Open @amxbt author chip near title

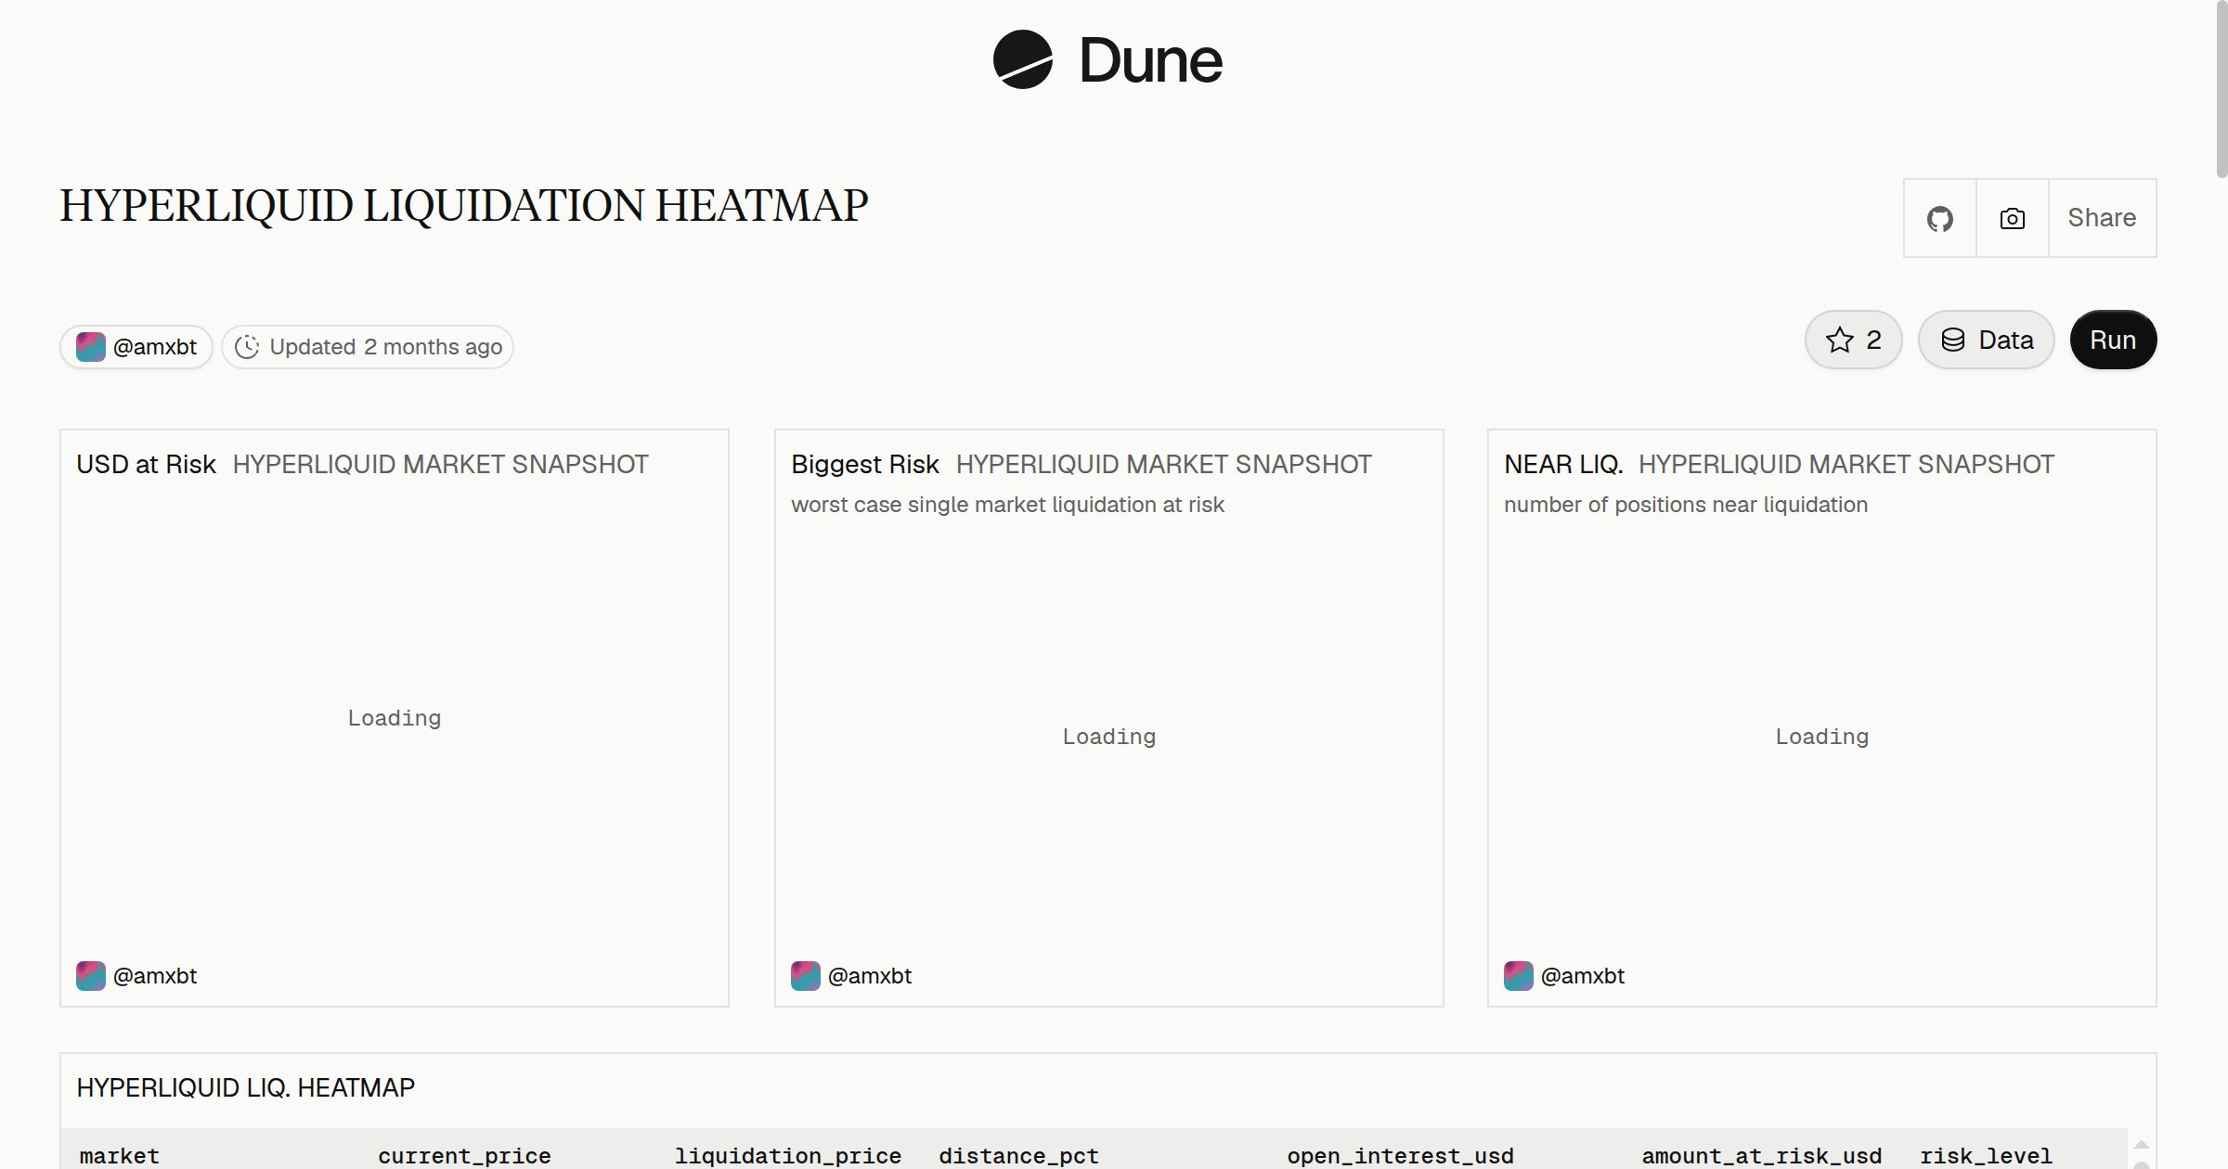(x=136, y=347)
